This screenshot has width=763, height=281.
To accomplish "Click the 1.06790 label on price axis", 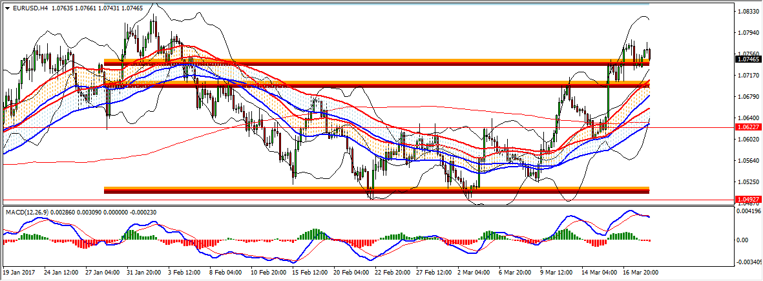I will (x=747, y=97).
